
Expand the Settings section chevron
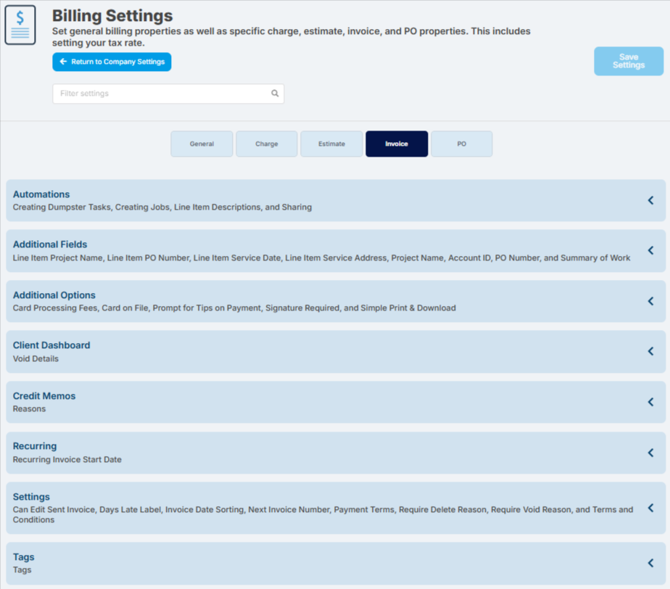point(650,508)
